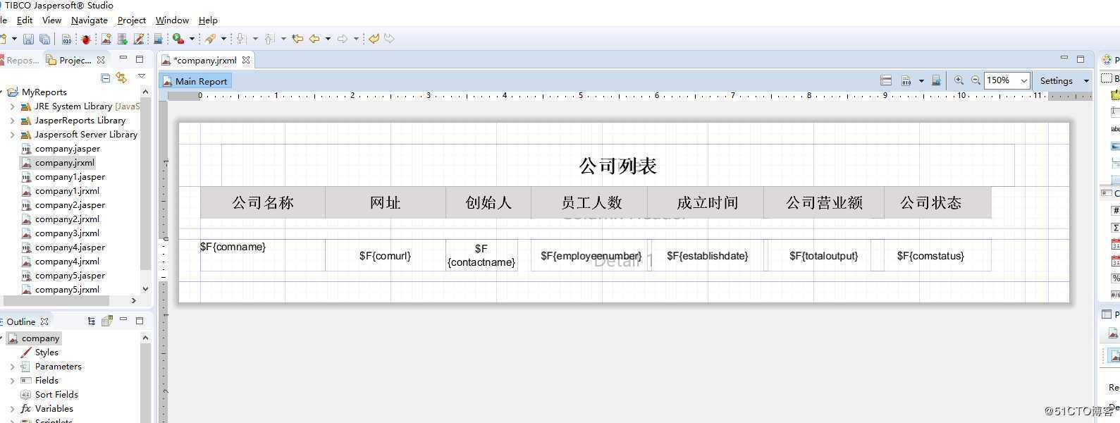Click the new style template wizard icon

(140, 39)
